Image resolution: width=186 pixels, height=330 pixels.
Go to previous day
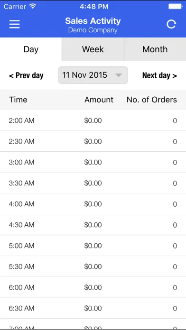26,75
